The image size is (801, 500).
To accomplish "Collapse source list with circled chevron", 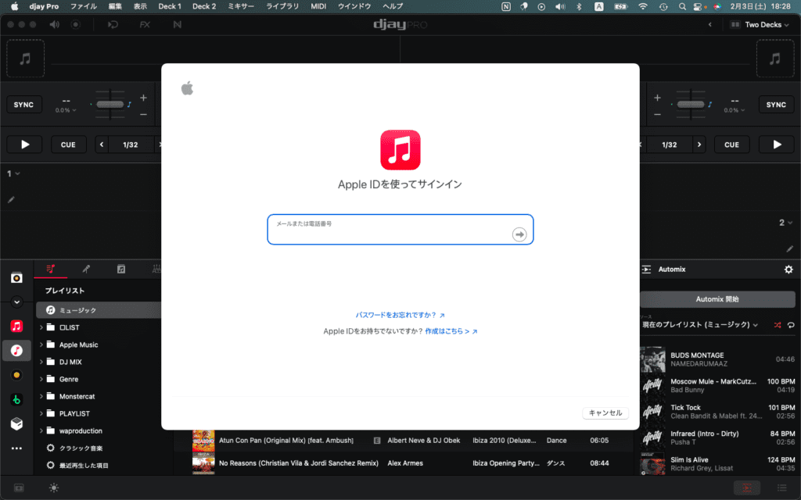I will click(16, 302).
